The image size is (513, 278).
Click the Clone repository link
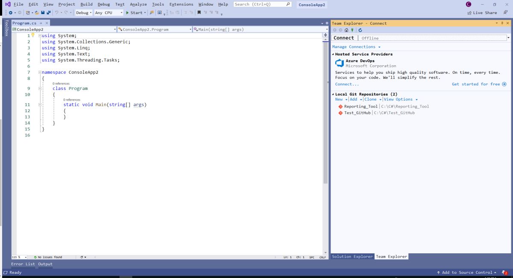click(x=370, y=99)
